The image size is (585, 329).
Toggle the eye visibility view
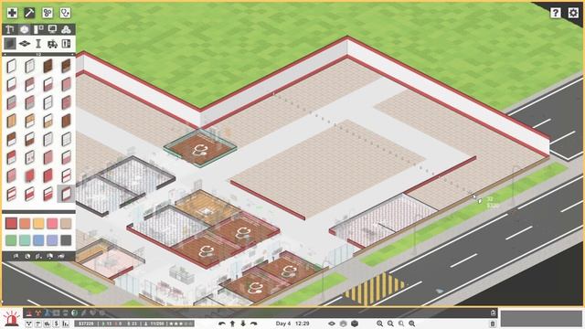click(331, 324)
